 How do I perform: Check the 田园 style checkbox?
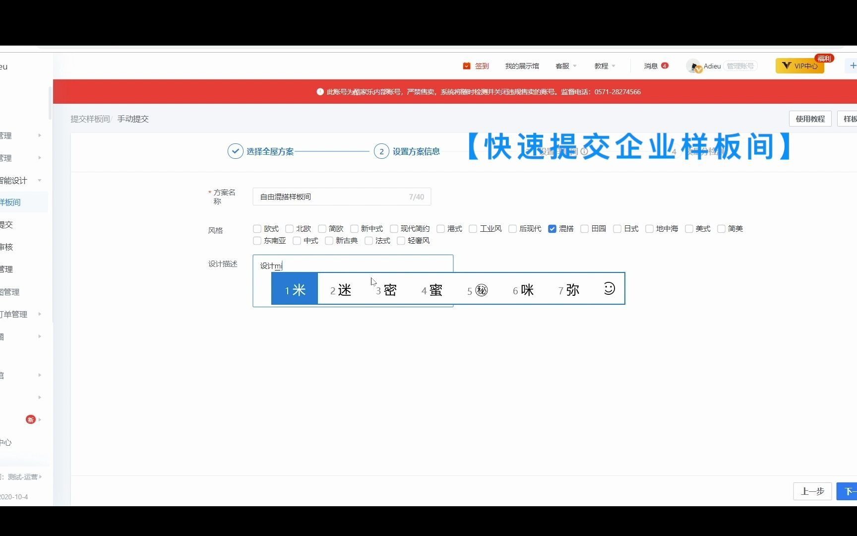(x=584, y=229)
